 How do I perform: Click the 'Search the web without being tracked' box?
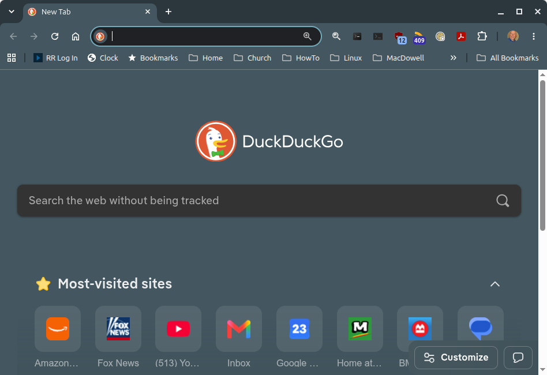point(269,201)
